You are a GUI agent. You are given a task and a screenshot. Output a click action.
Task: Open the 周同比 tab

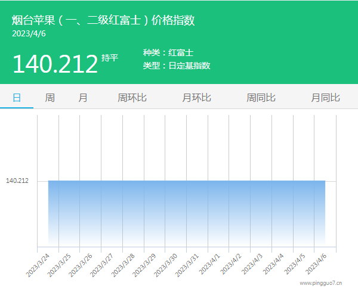[x=261, y=98]
